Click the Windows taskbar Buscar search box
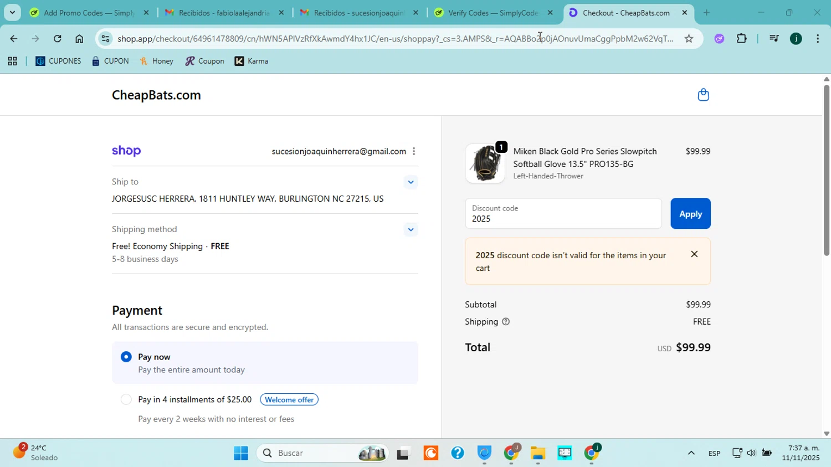This screenshot has height=467, width=831. (x=323, y=453)
